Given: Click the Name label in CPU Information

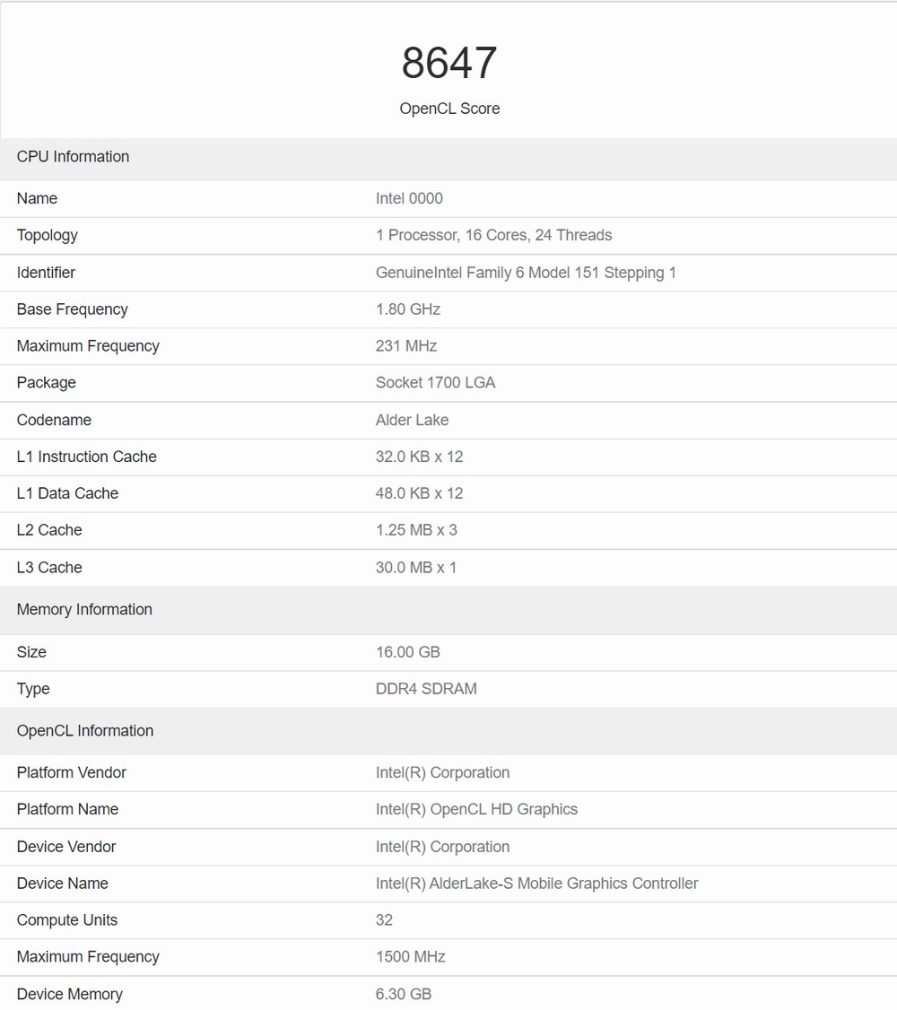Looking at the screenshot, I should pyautogui.click(x=37, y=198).
